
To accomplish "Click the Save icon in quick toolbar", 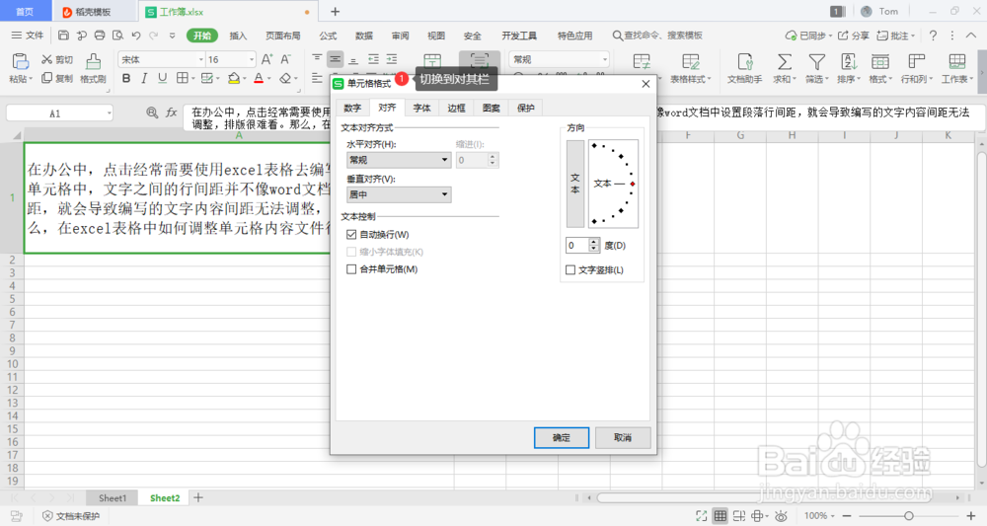I will coord(63,36).
